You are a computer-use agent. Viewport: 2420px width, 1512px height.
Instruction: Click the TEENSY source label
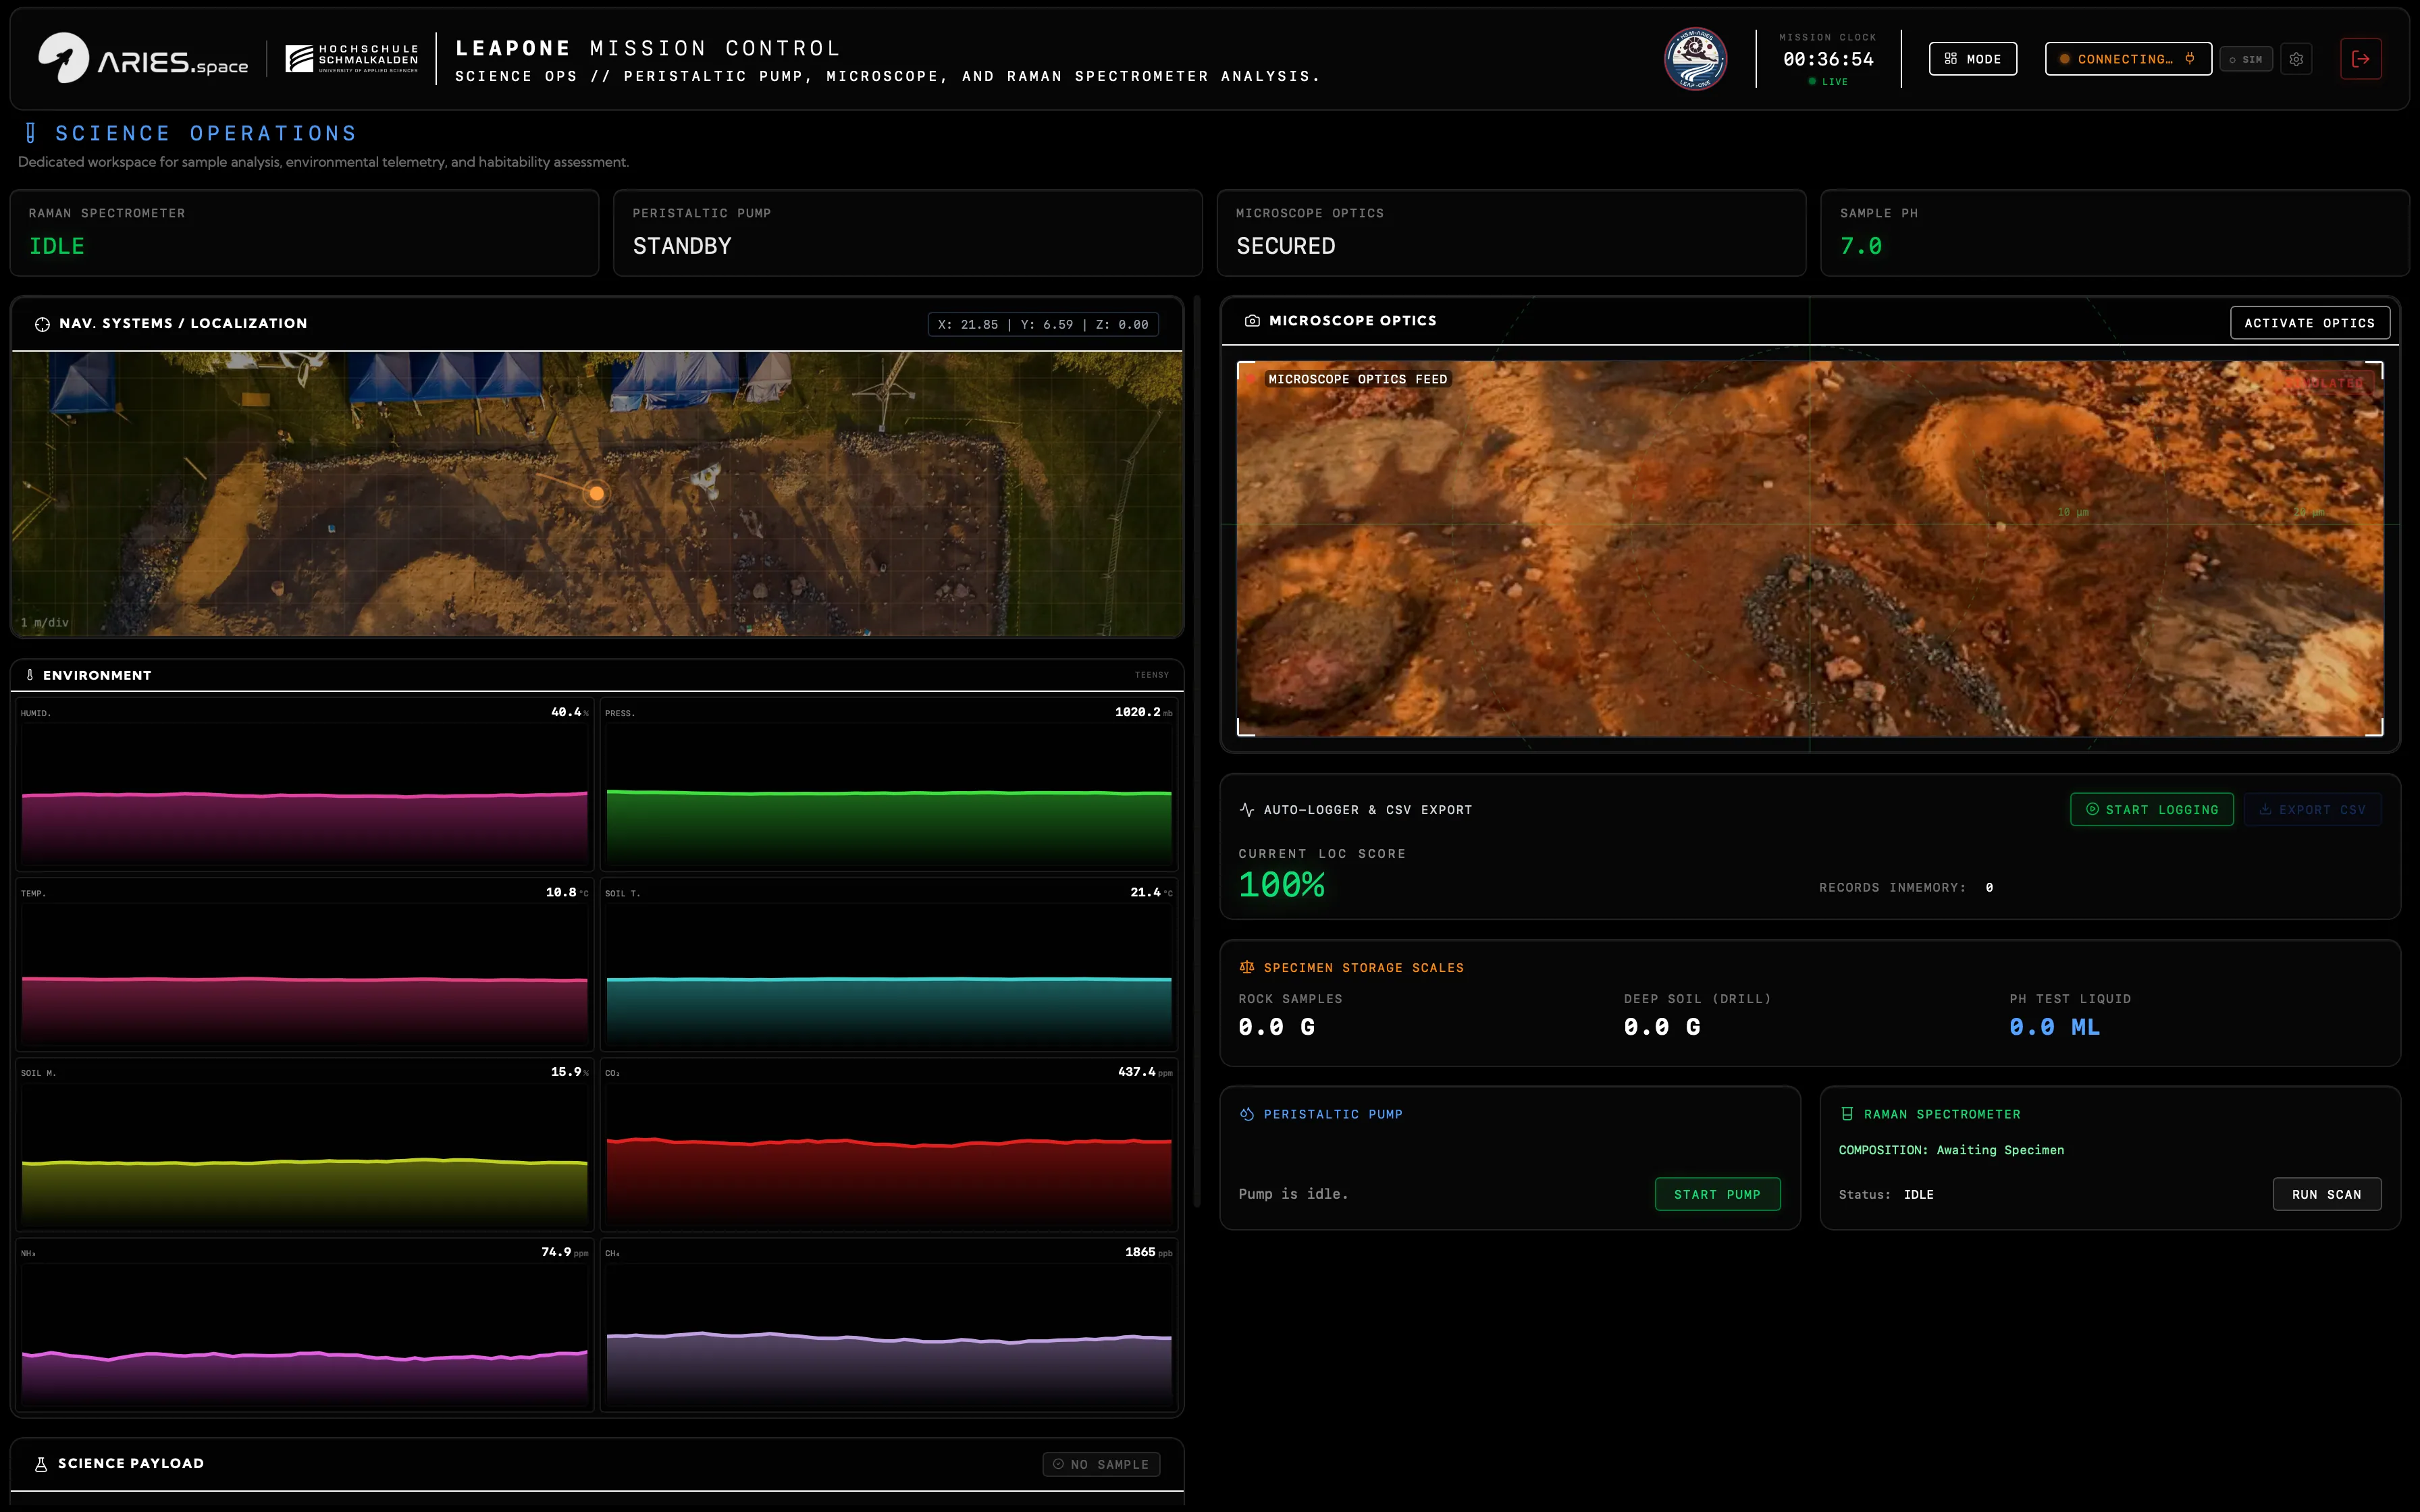1151,675
